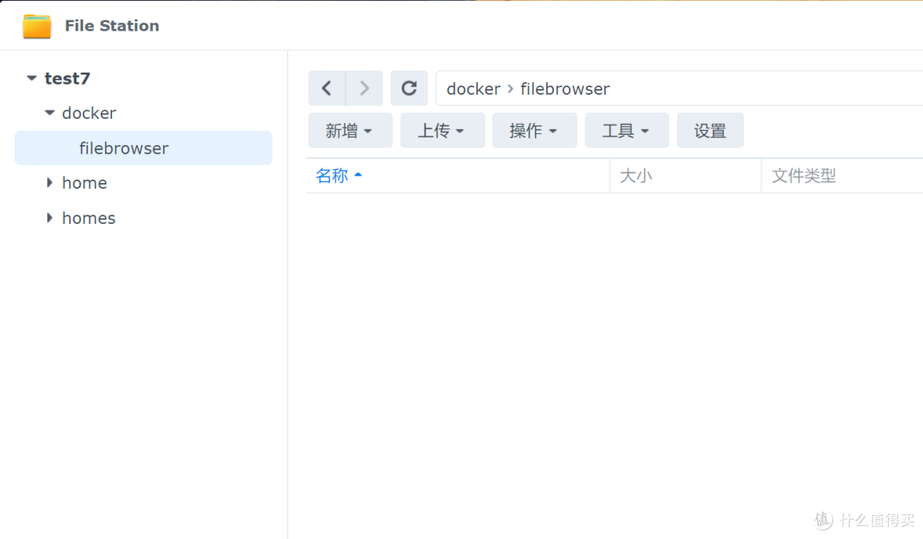Viewport: 923px width, 539px height.
Task: Collapse the test7 shared folder tree
Action: (30, 78)
